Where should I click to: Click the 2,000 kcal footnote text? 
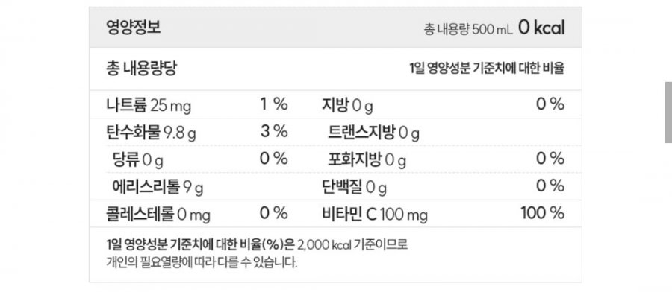[324, 245]
